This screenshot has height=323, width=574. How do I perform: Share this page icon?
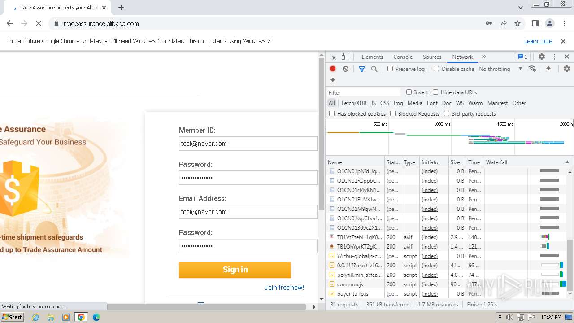503,24
